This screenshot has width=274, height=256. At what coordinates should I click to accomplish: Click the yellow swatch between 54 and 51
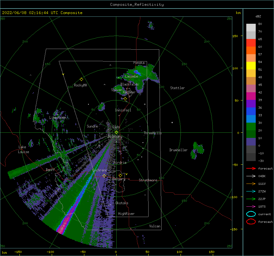pos(251,66)
